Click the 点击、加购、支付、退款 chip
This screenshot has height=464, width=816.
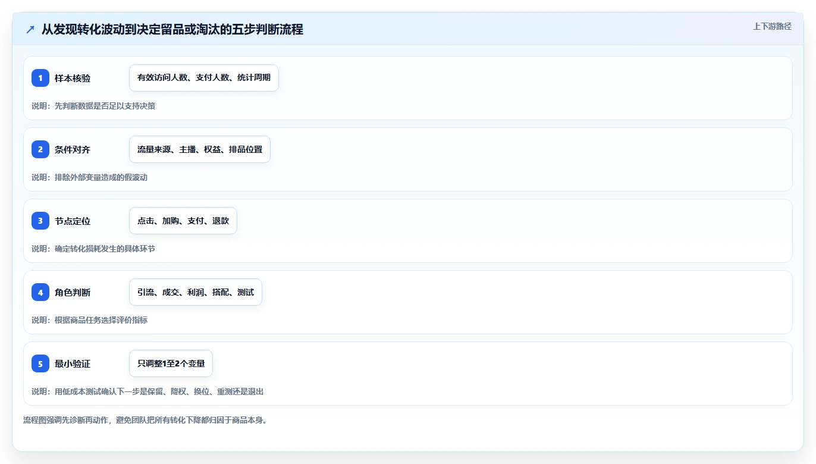click(x=183, y=221)
